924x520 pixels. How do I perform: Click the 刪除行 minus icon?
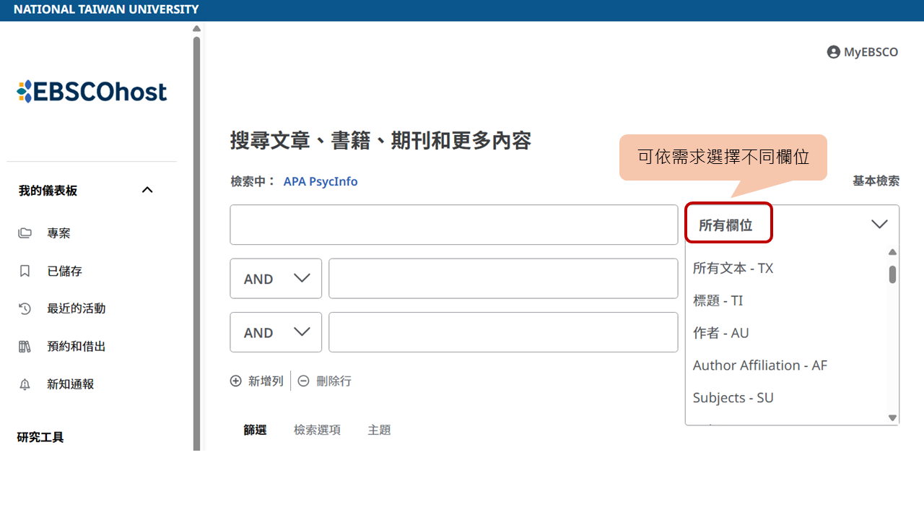click(304, 381)
